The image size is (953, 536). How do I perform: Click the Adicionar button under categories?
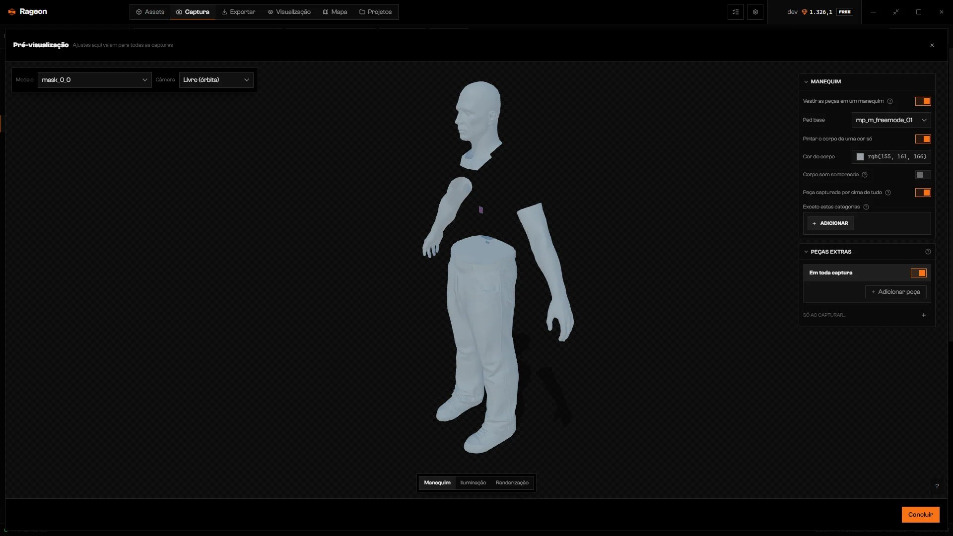pos(830,223)
